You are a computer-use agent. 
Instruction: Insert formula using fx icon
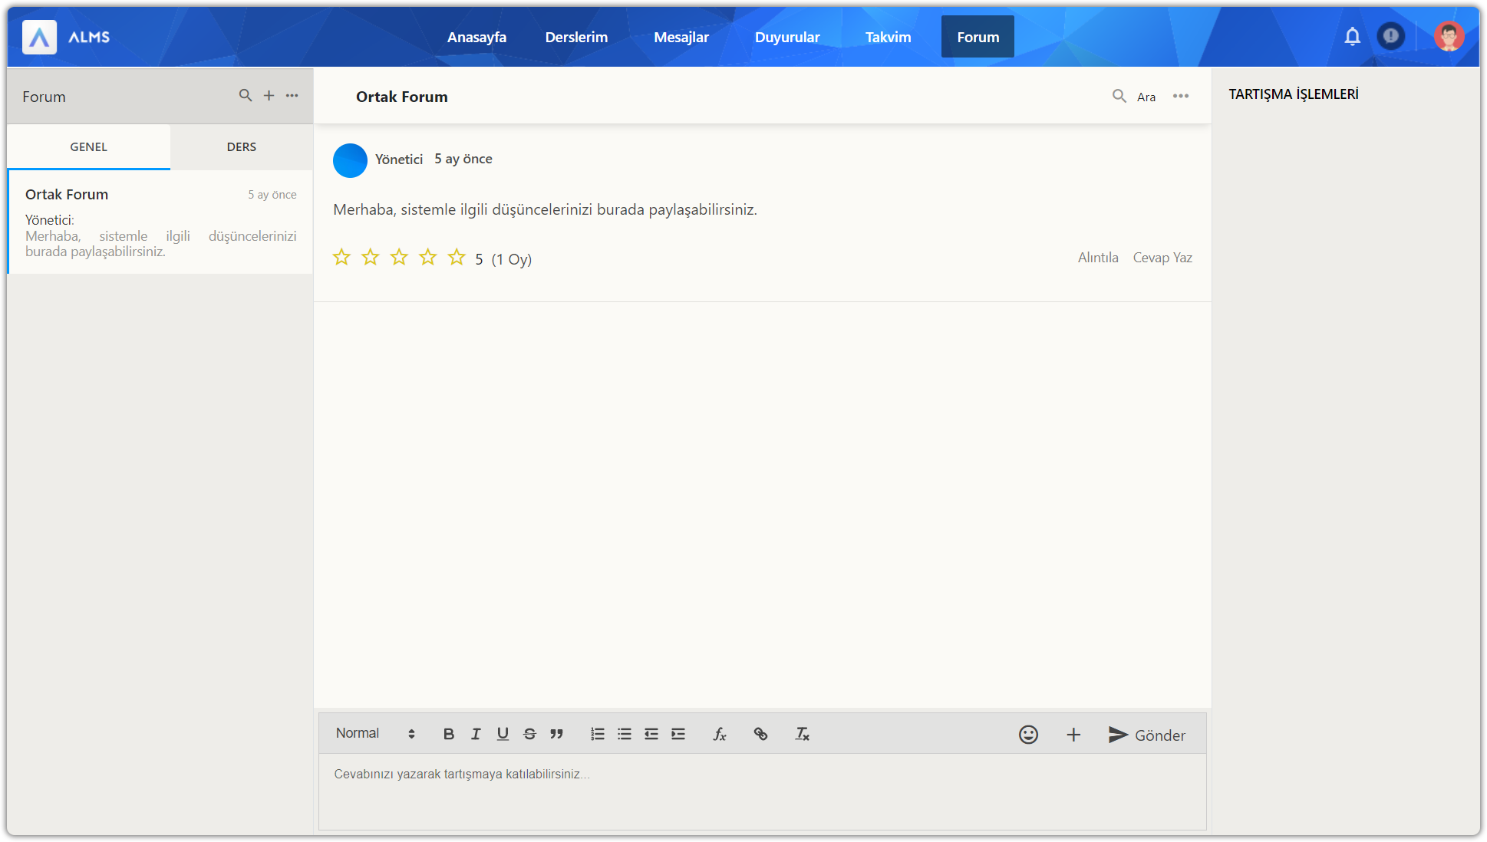click(x=720, y=734)
